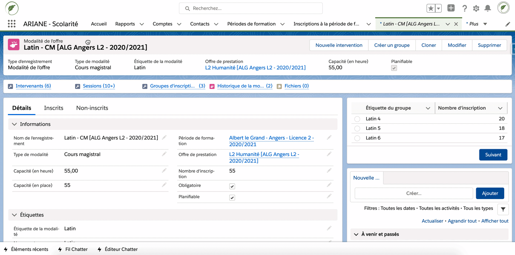The image size is (515, 255).
Task: Click the Recherchez search field
Action: pos(250,8)
